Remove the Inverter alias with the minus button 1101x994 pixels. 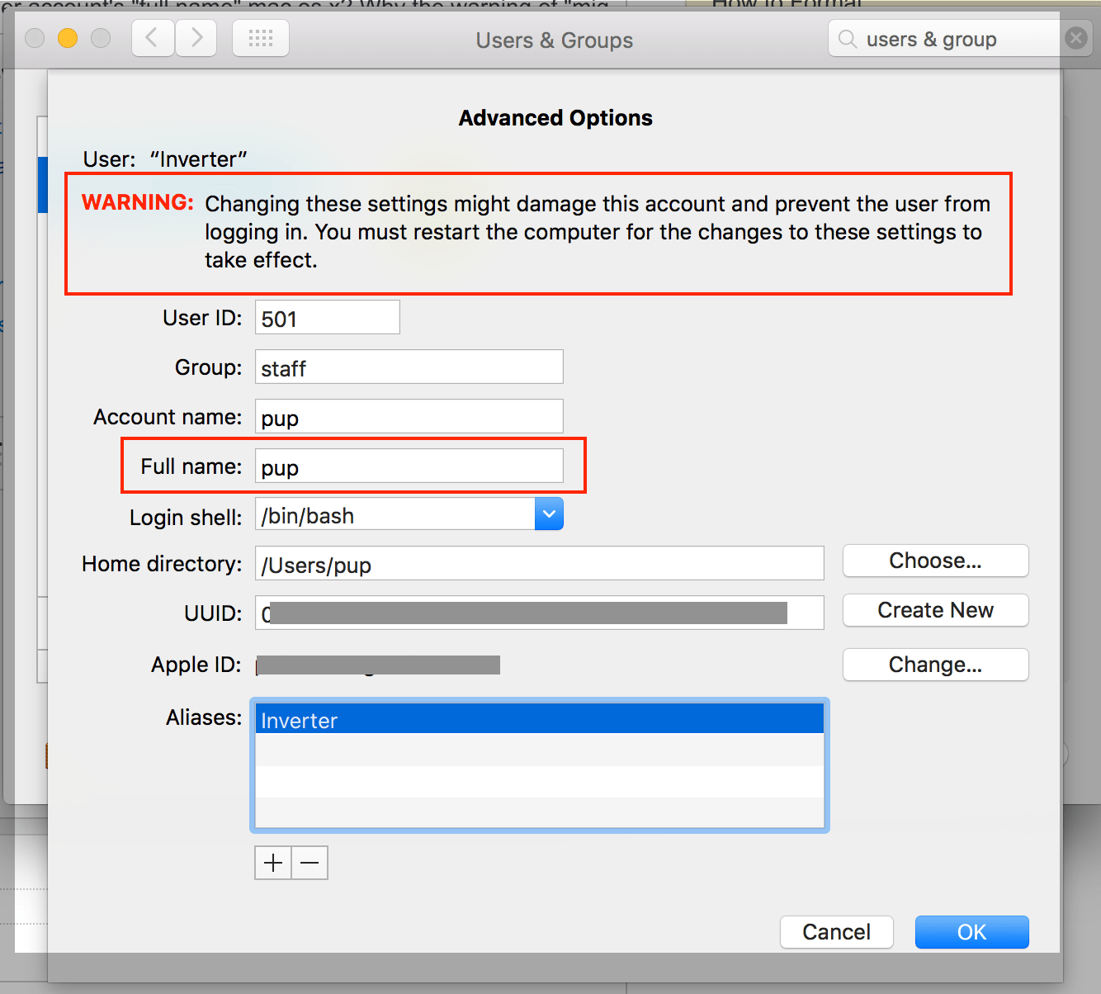(x=310, y=862)
